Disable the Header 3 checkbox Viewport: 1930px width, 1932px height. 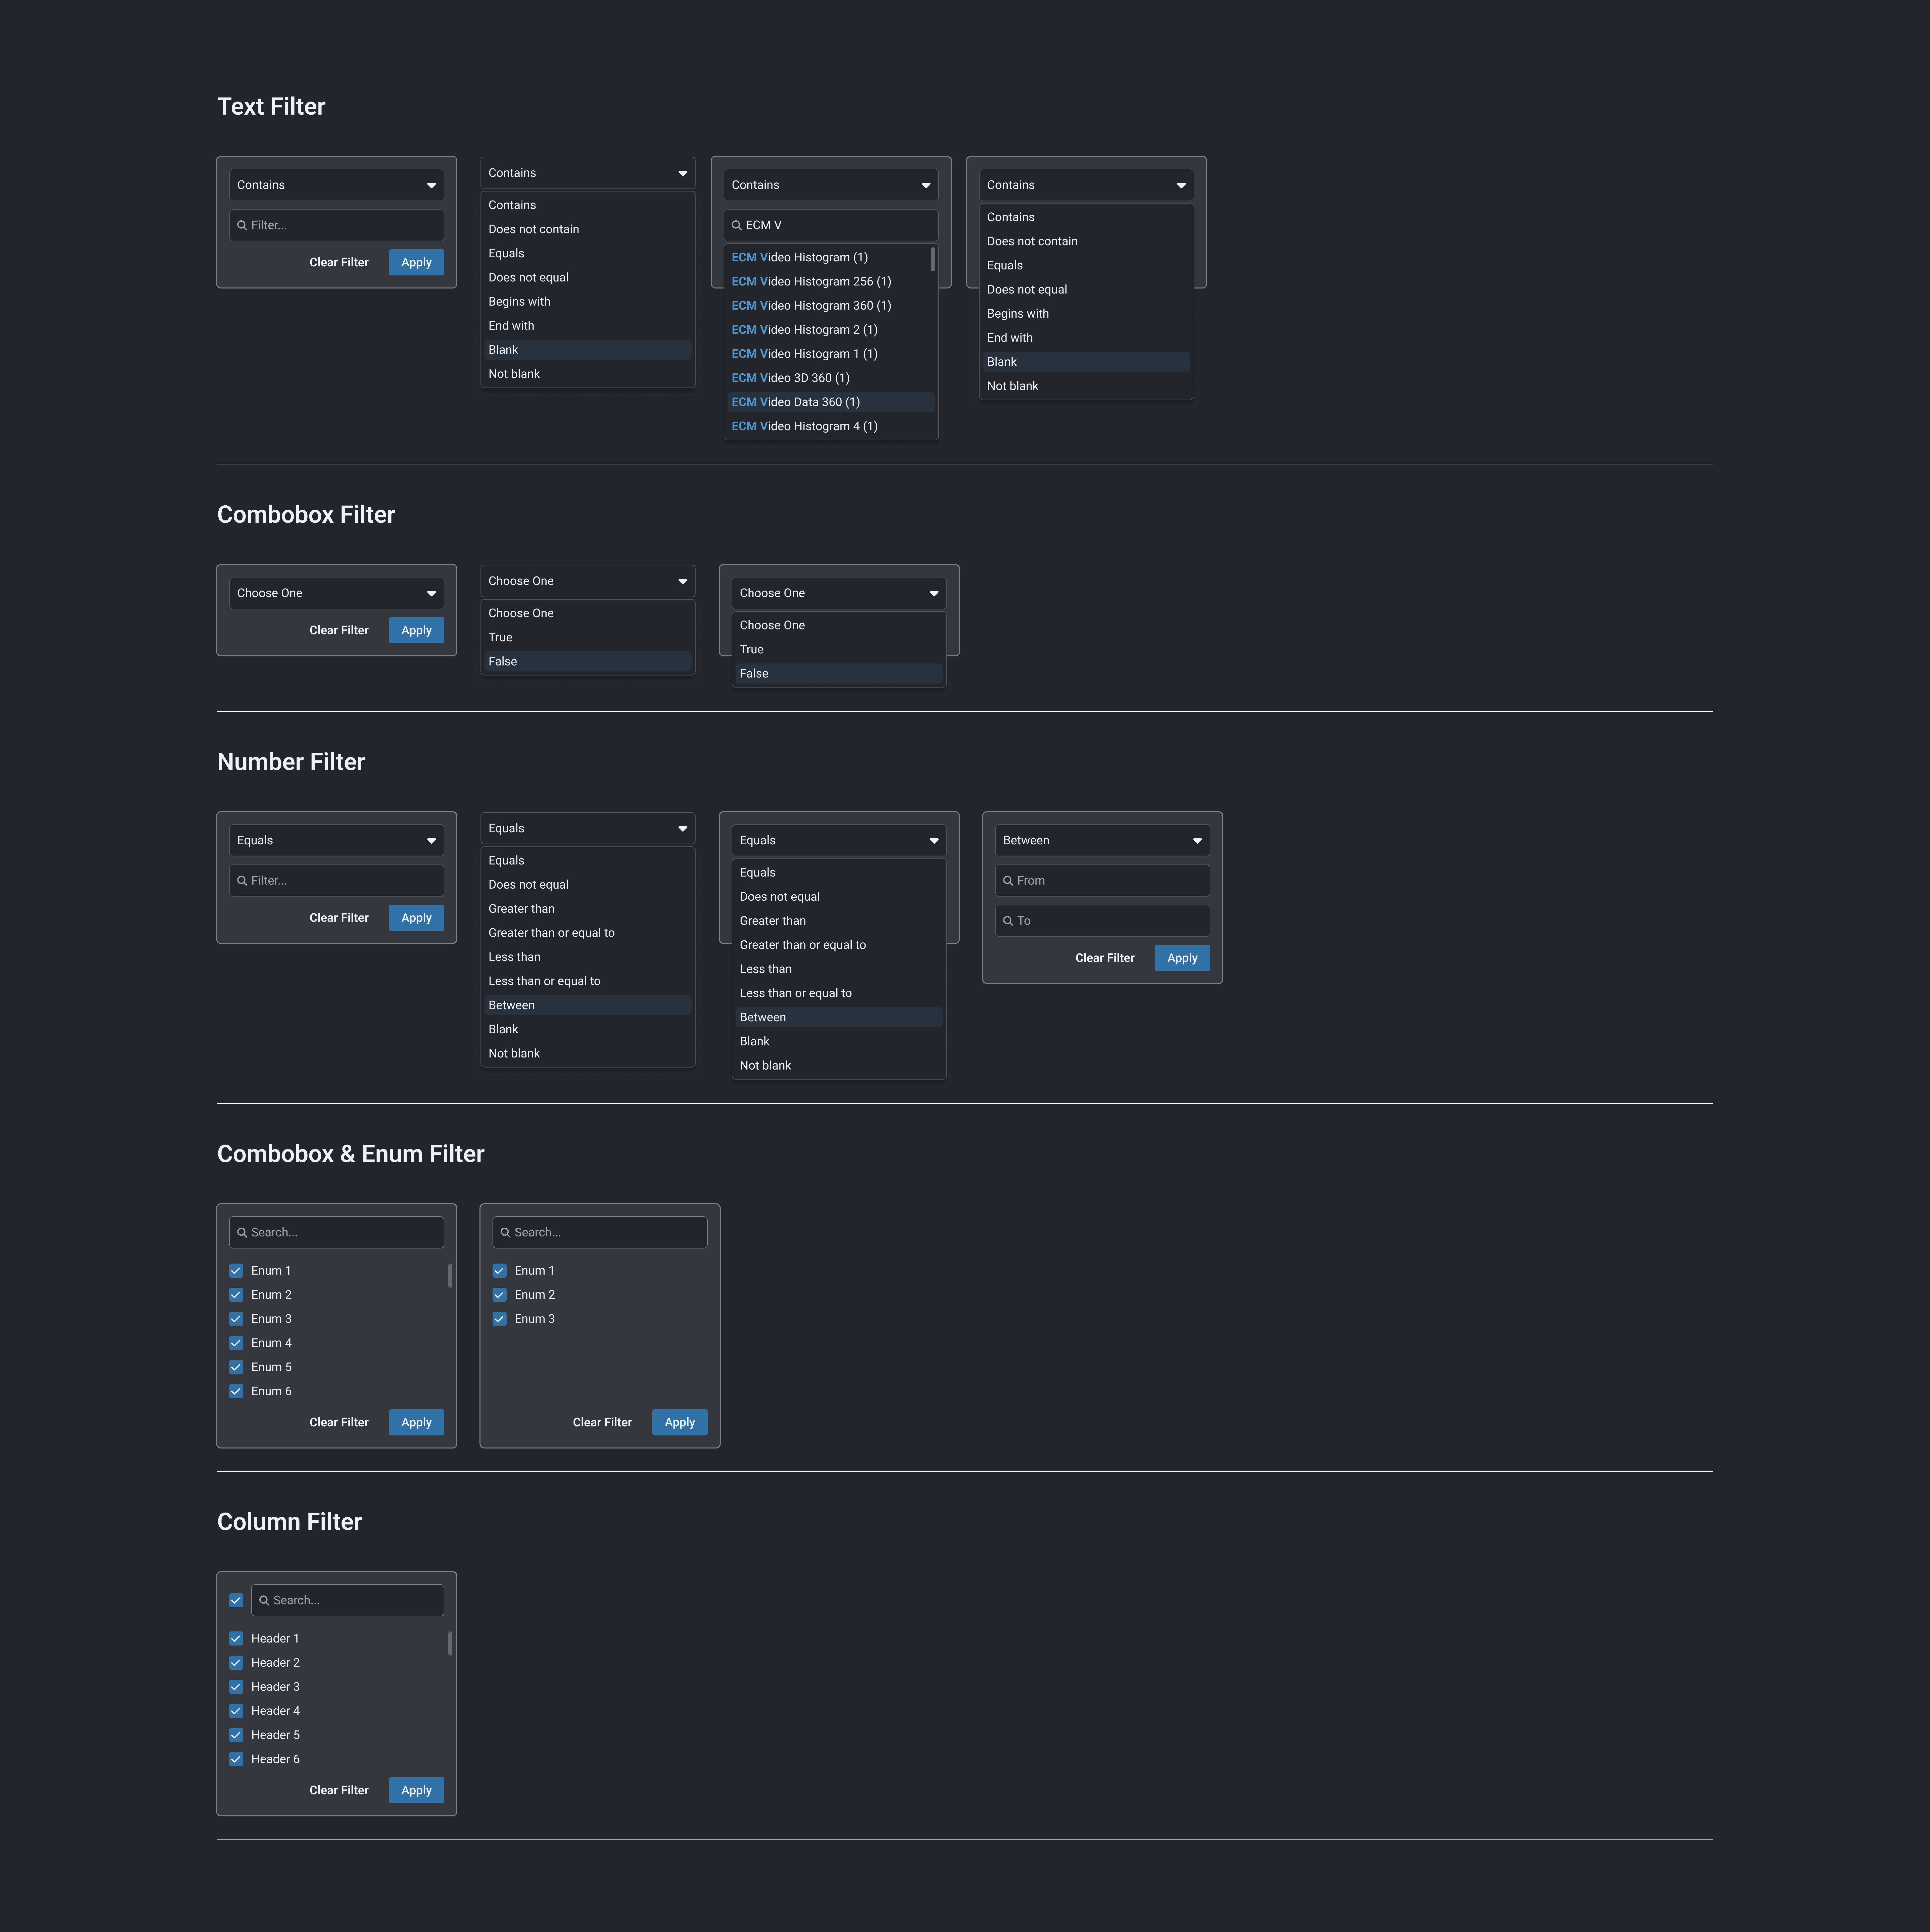[x=236, y=1687]
